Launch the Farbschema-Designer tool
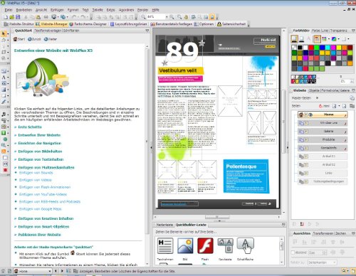The width and height of the screenshot is (356, 276). click(x=88, y=24)
